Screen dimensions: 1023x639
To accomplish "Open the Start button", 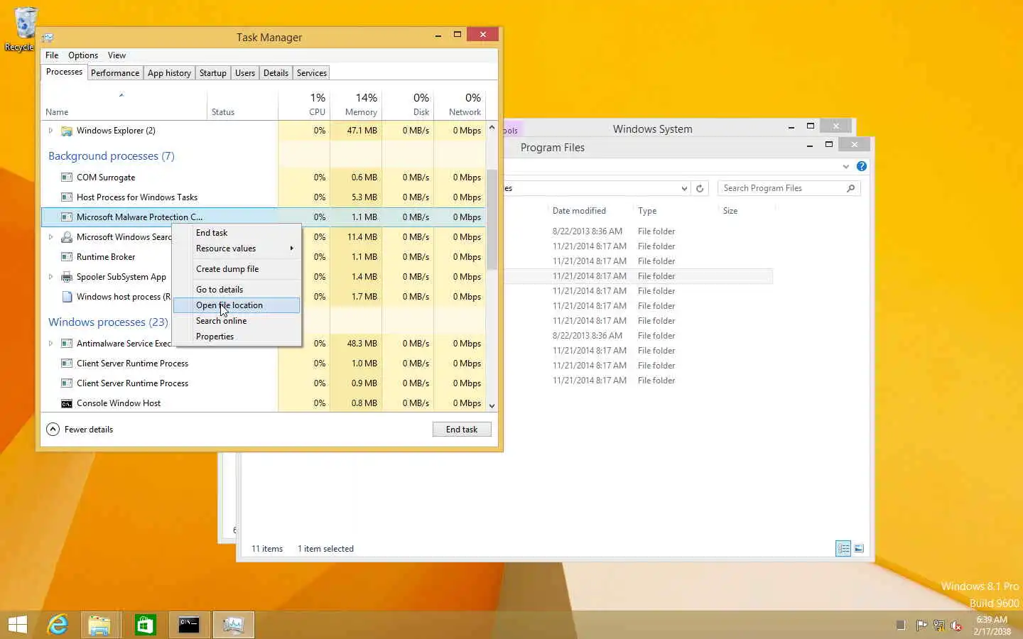I will [x=17, y=625].
